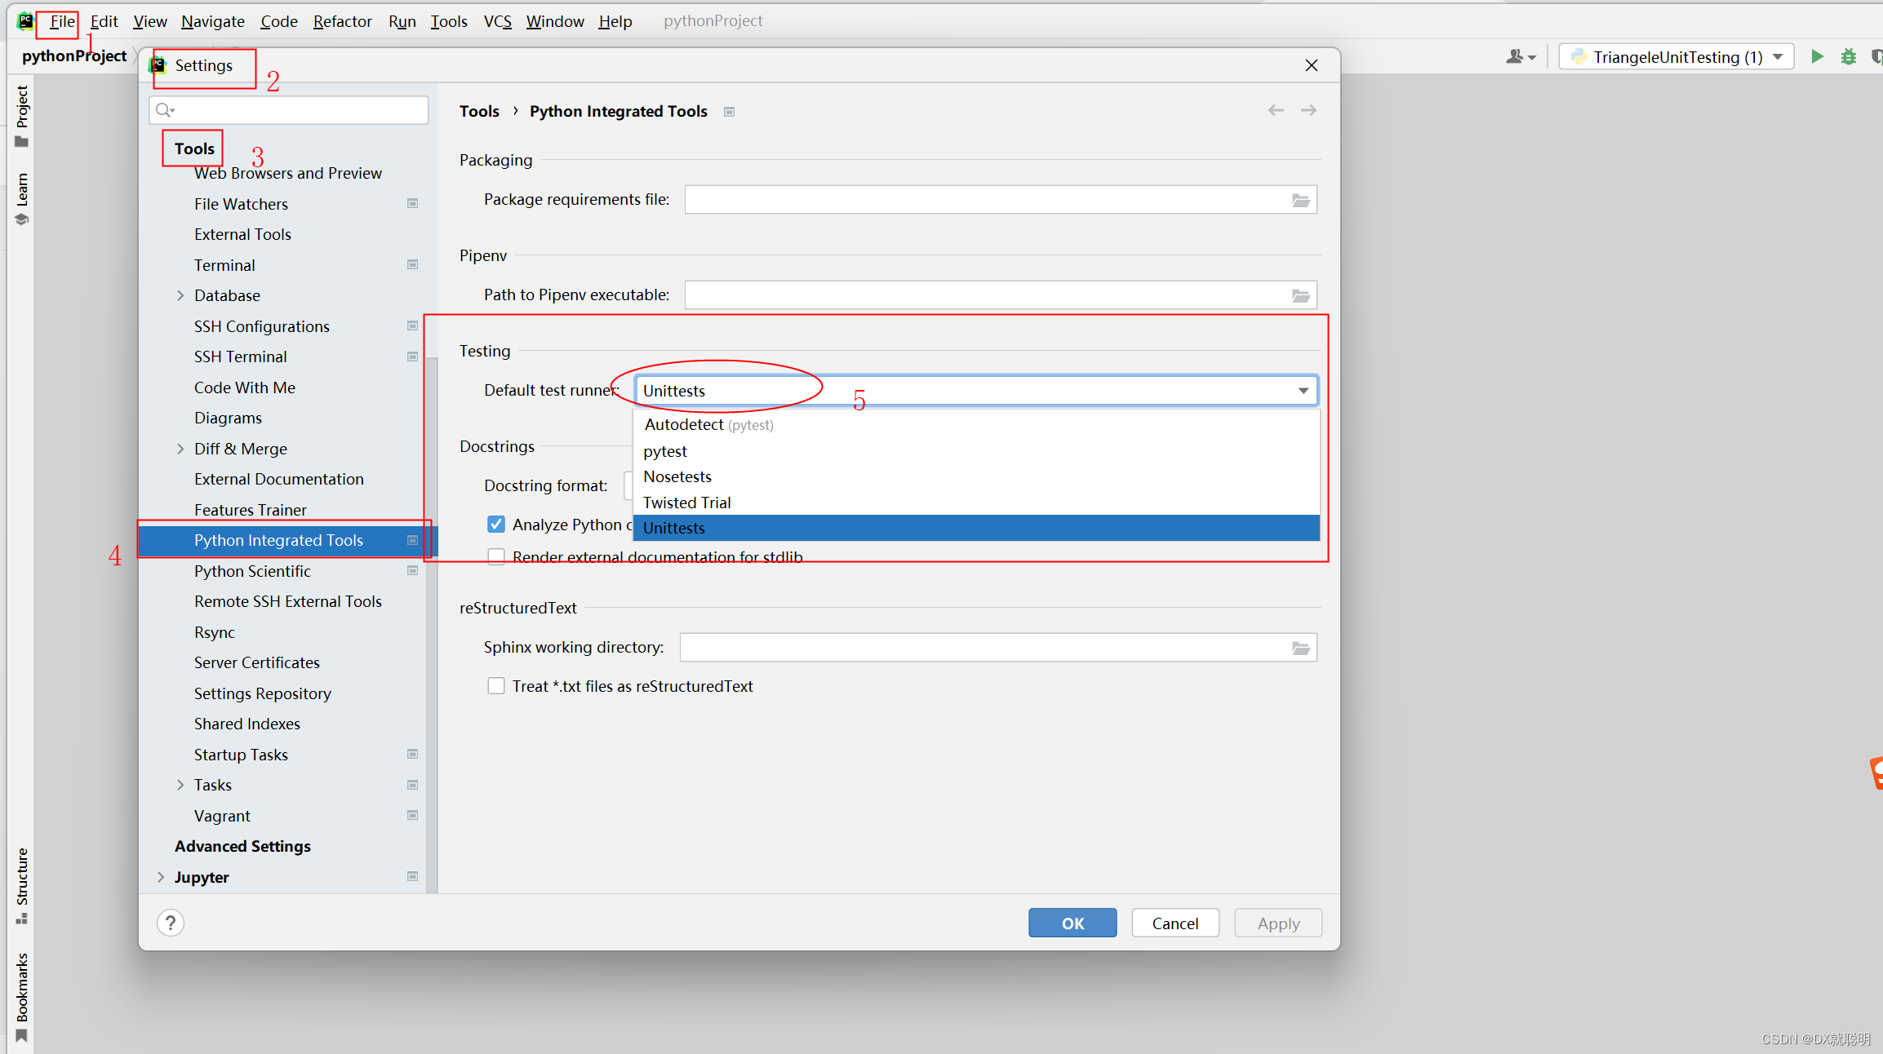The image size is (1883, 1054).
Task: Choose pytest from test runner list
Action: tap(665, 451)
